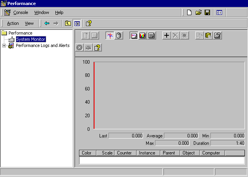Screen dimensions: 248x177
Task: Open the Action dropdown menu
Action: [x=13, y=23]
